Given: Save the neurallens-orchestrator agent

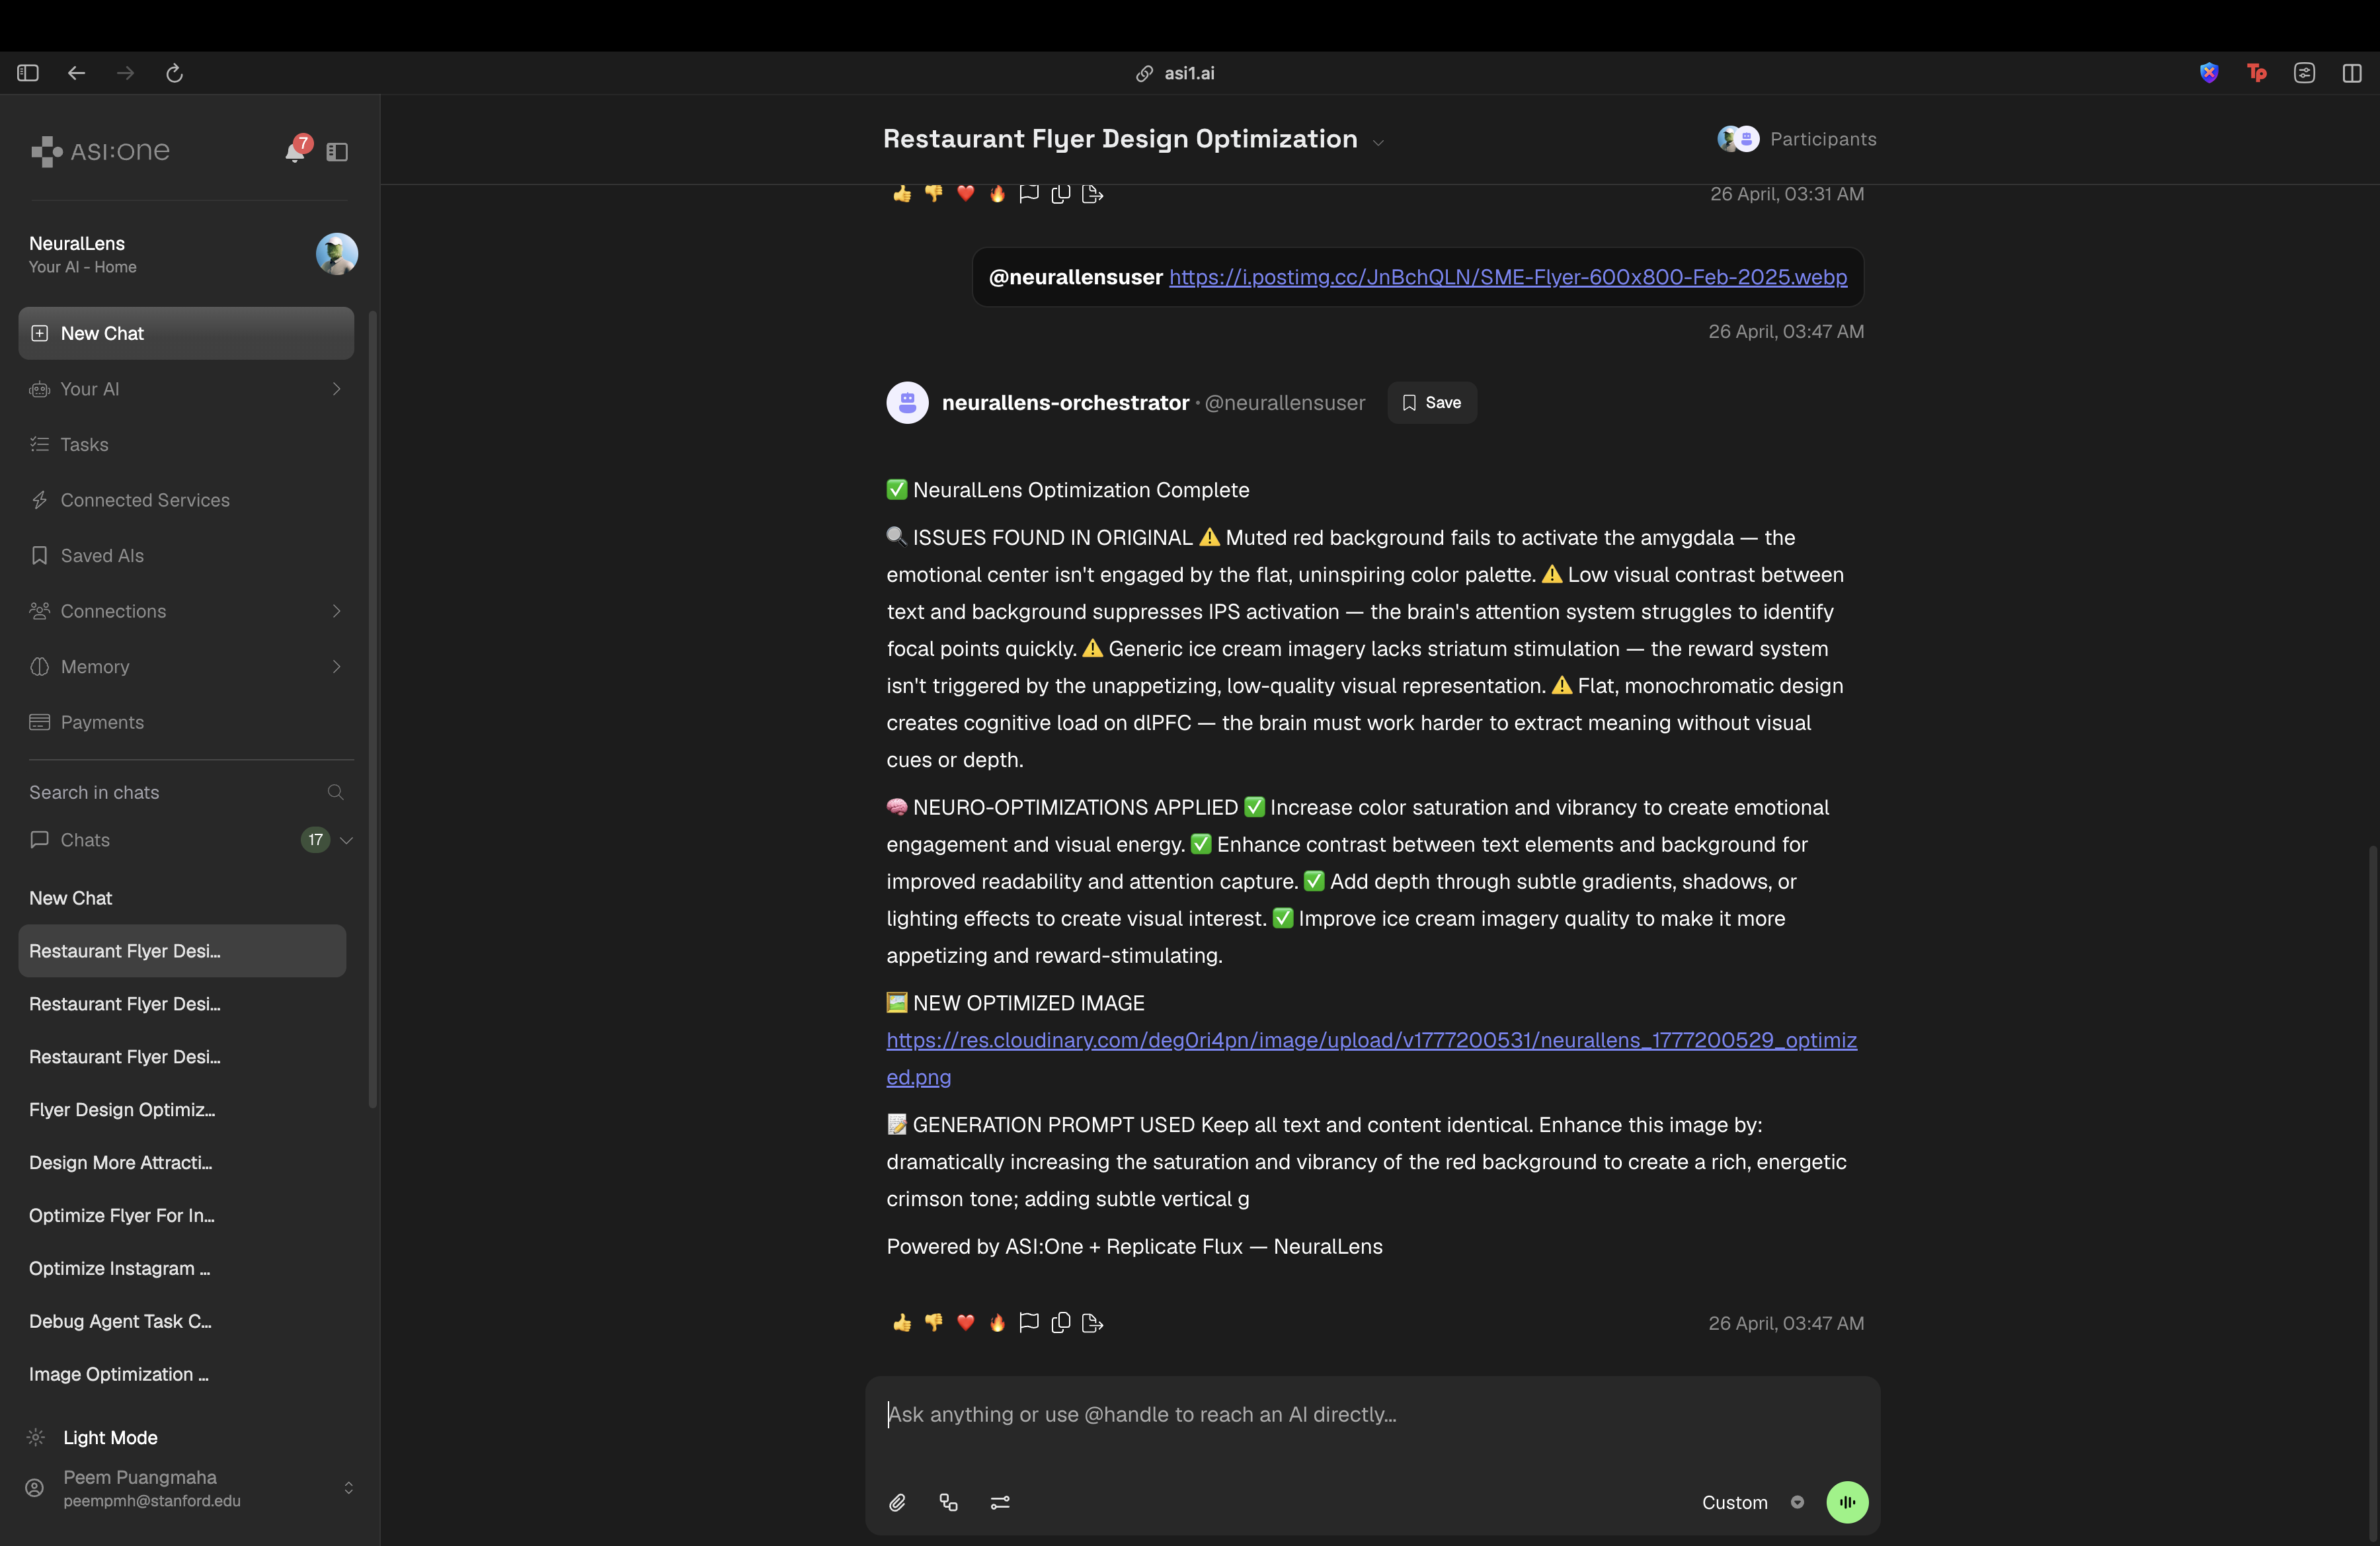Looking at the screenshot, I should coord(1431,402).
